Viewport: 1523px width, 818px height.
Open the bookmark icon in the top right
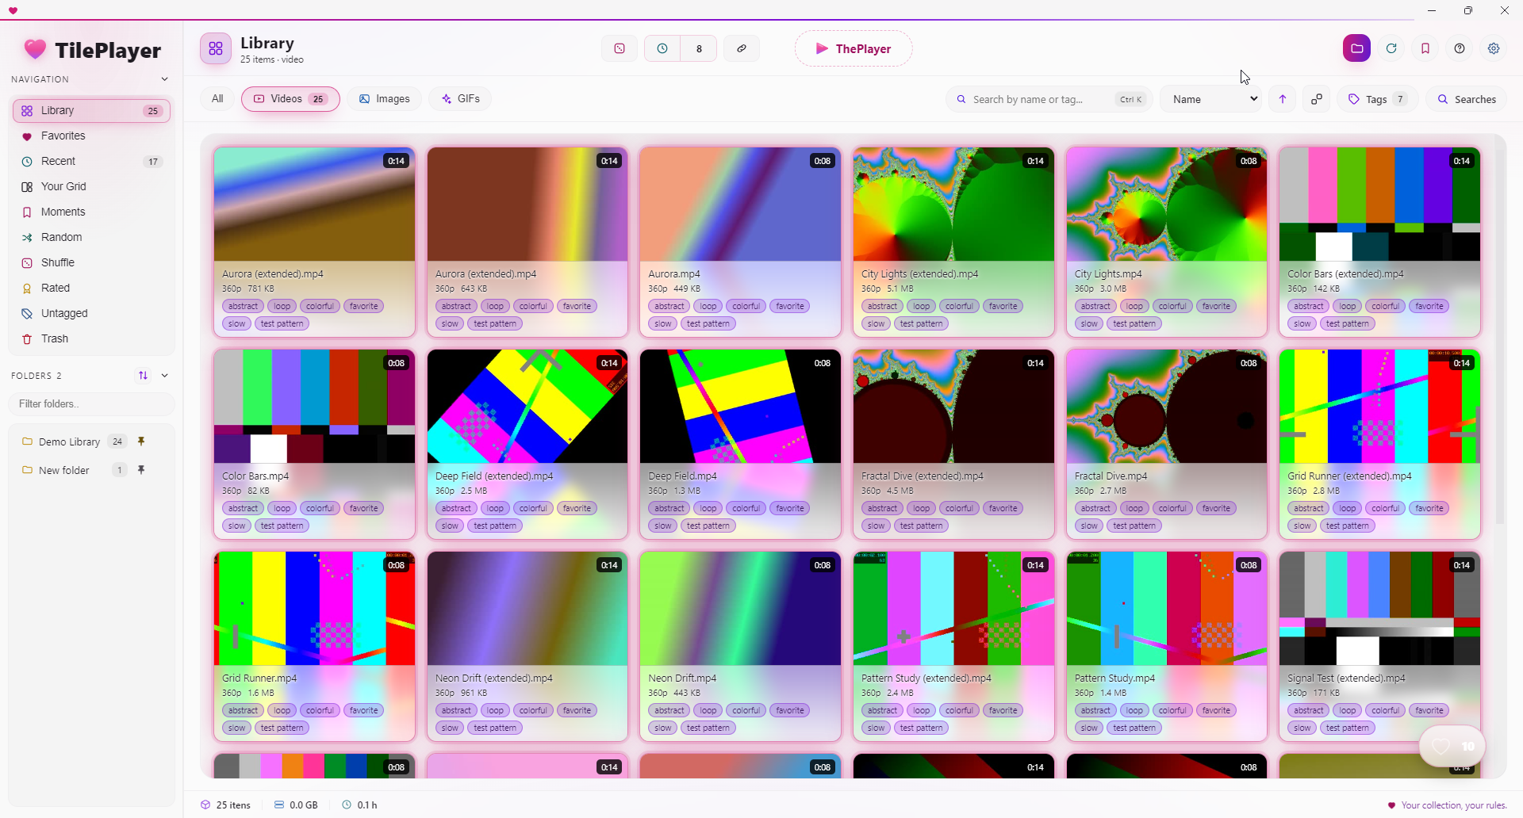click(1425, 48)
